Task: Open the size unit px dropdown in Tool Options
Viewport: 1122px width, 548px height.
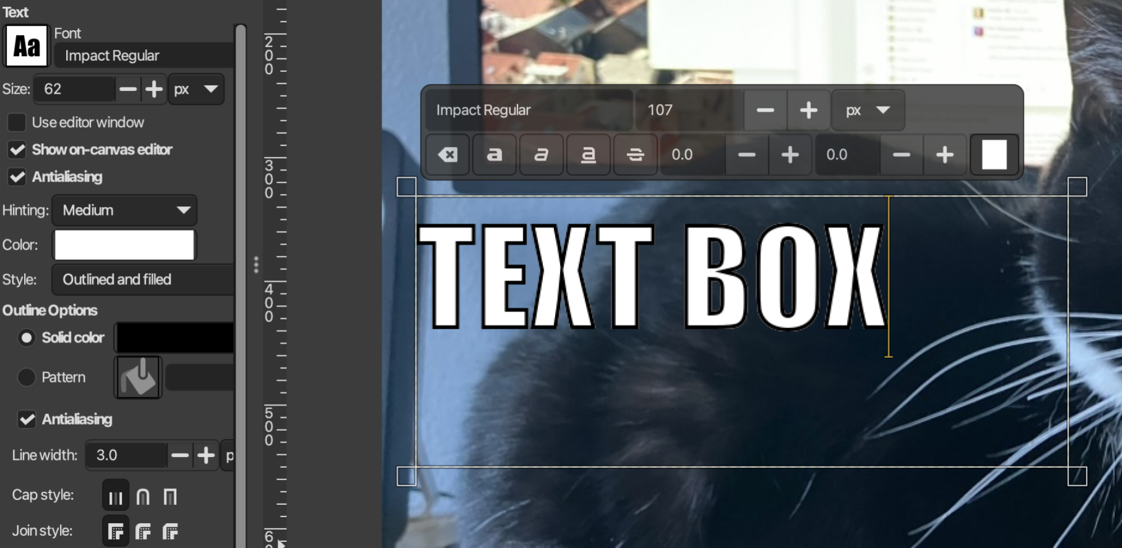Action: point(196,89)
